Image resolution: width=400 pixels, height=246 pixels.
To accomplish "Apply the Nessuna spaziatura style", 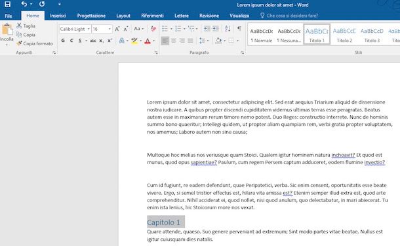I will point(289,35).
